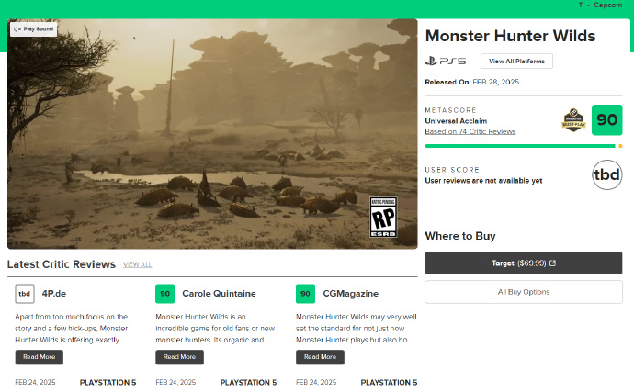Viewport: 634px width, 392px height.
Task: Click the Monster Hunter Wilds trailer video
Action: click(x=212, y=134)
